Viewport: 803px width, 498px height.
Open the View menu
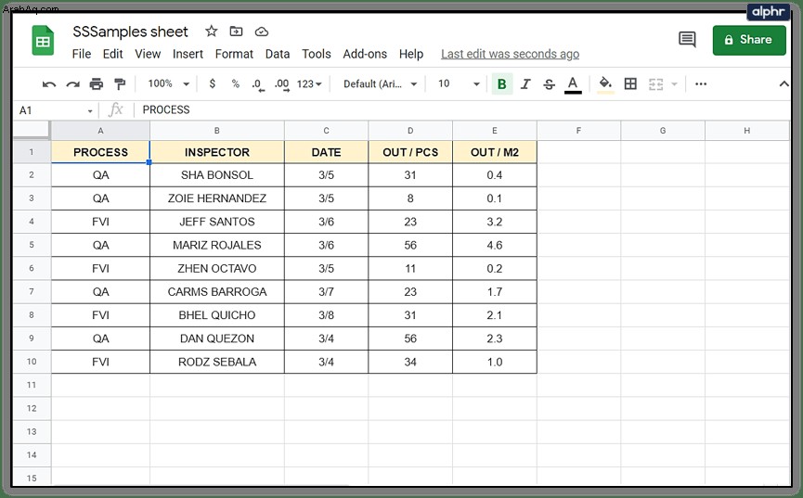click(148, 54)
